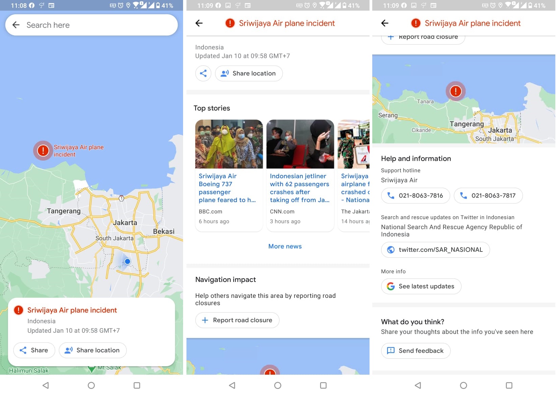Call hotline 021-8063-7816

pos(415,196)
